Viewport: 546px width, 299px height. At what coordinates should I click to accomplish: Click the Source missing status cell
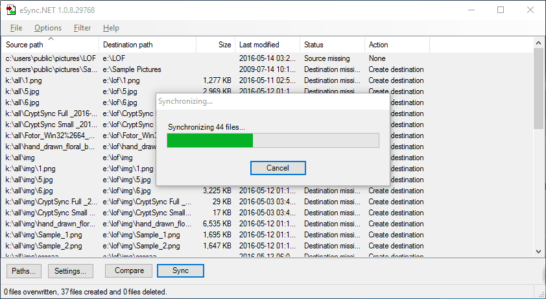pyautogui.click(x=327, y=58)
